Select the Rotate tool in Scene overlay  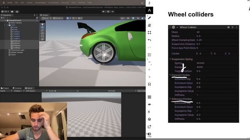[43, 30]
